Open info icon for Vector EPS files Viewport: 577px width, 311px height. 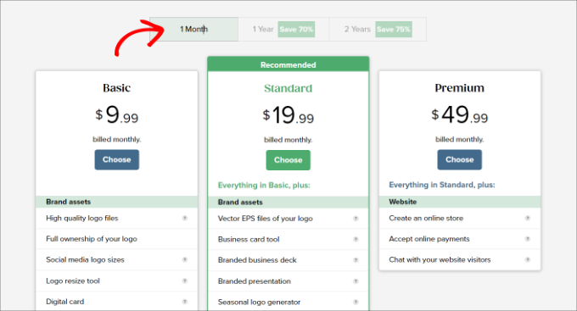pyautogui.click(x=356, y=219)
